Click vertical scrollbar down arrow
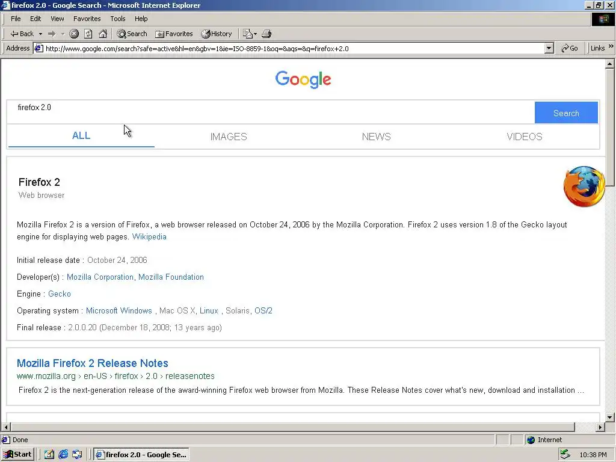Viewport: 616px width, 462px height. click(x=610, y=417)
